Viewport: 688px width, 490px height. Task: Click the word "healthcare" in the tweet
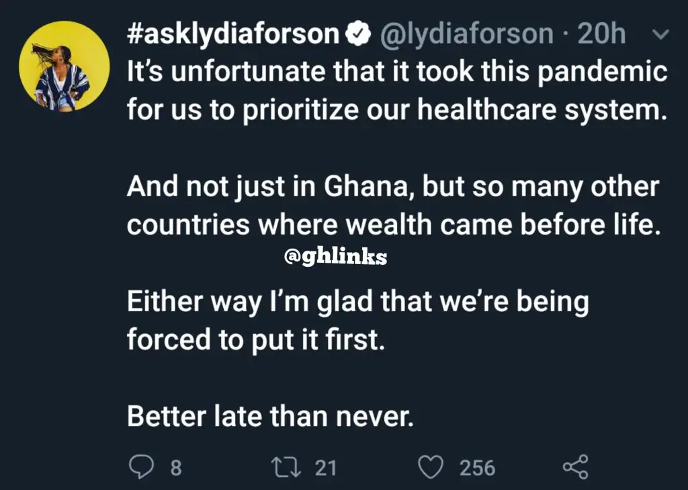pyautogui.click(x=486, y=110)
